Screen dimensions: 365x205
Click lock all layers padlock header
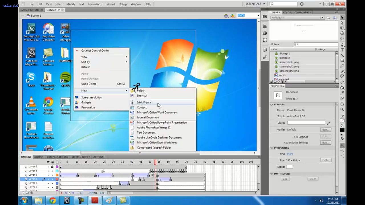(52, 162)
